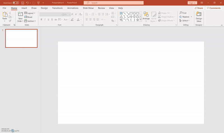Click the Copy icon
Screen dimensions: 224x133
(10, 17)
